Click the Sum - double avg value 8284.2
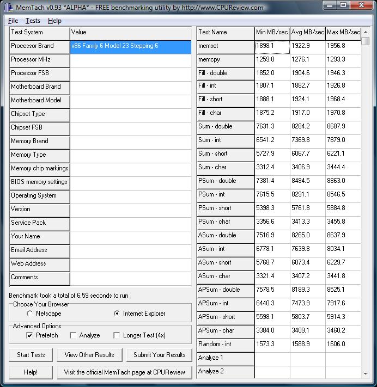The image size is (377, 387). [x=308, y=127]
